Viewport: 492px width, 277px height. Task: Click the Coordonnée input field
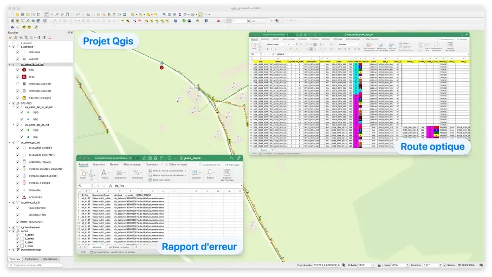[326, 265]
